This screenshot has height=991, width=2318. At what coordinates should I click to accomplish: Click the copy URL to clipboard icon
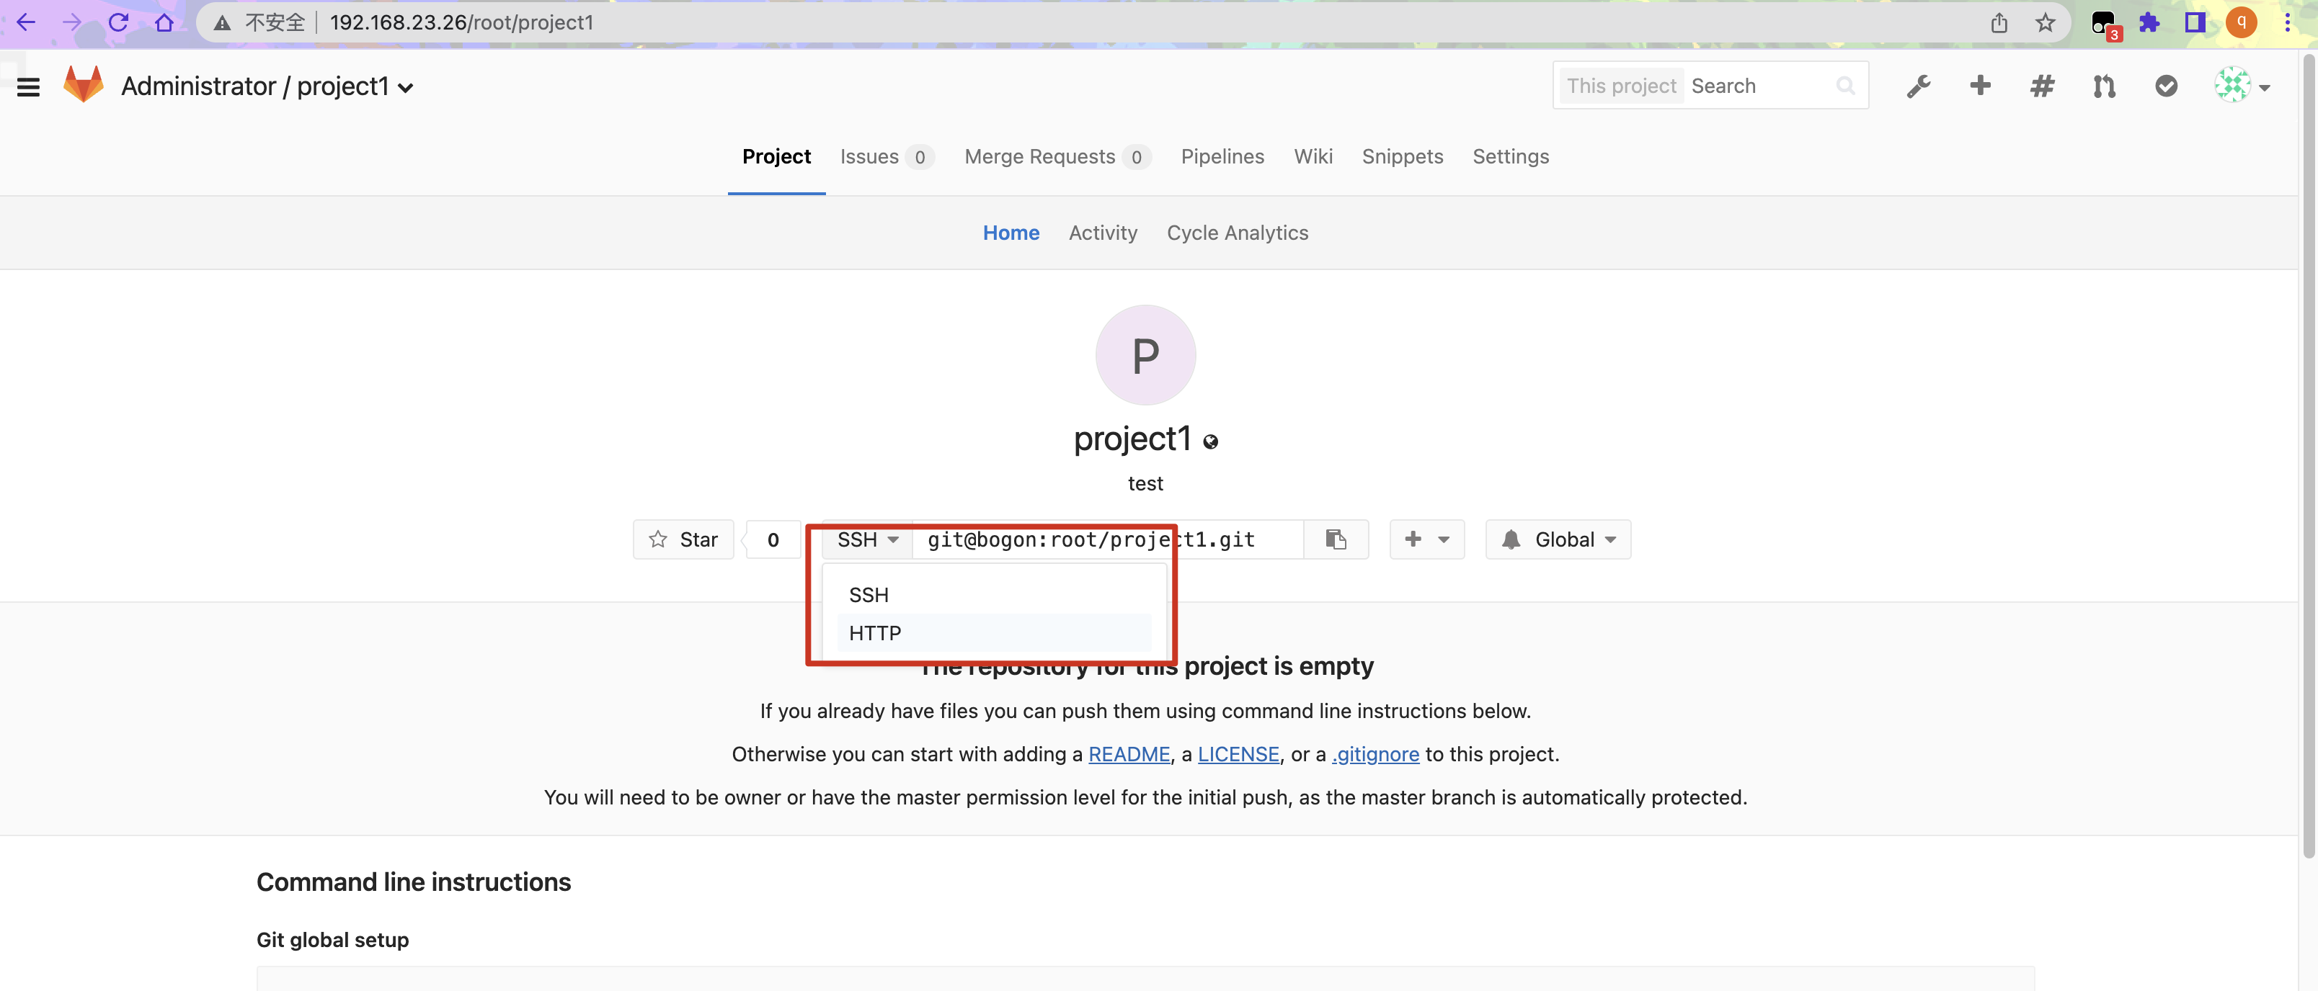(x=1335, y=539)
